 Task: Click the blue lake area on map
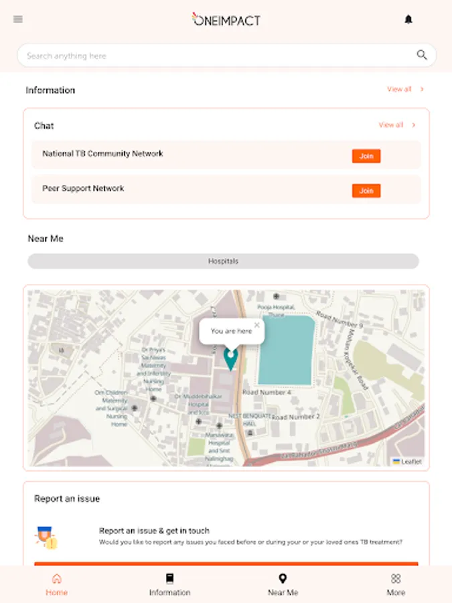click(x=287, y=350)
